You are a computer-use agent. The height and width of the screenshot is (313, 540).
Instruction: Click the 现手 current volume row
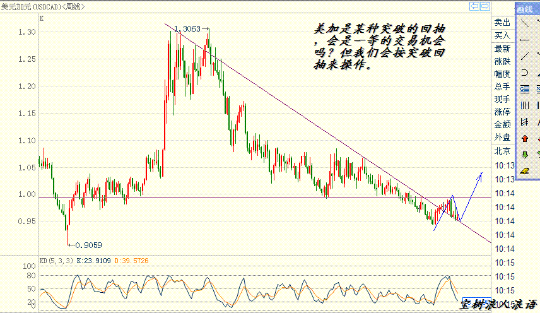(502, 99)
